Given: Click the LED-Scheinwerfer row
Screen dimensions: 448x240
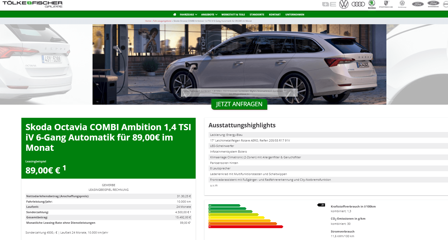Looking at the screenshot, I should (x=328, y=146).
